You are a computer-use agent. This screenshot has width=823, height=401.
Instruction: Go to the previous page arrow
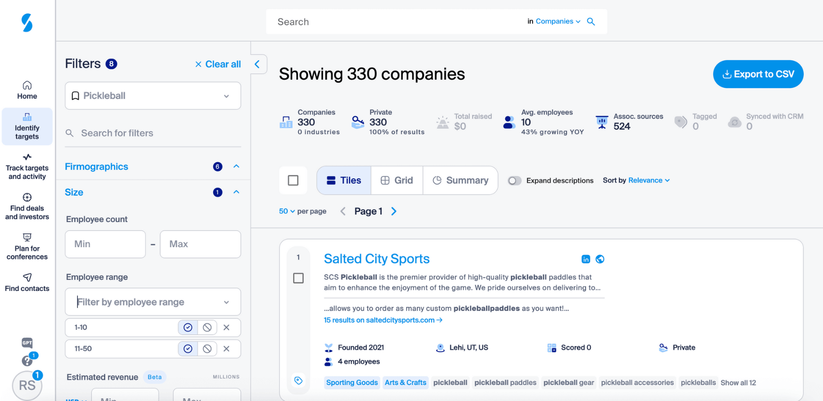pyautogui.click(x=343, y=211)
